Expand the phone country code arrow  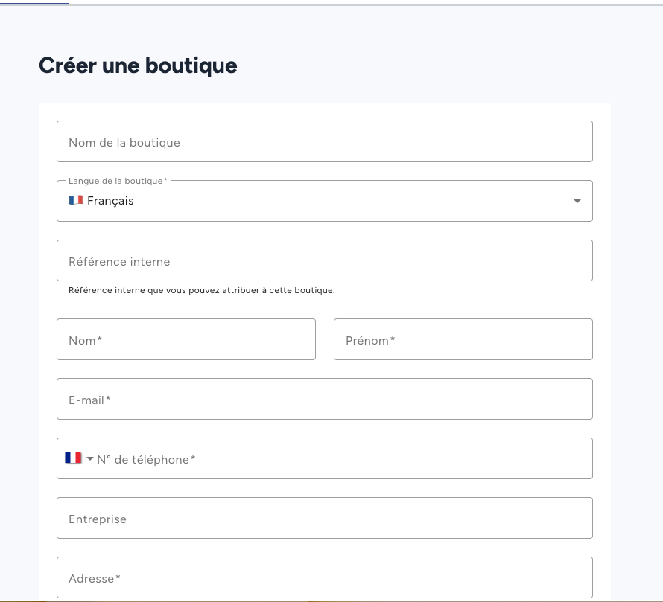[x=90, y=459]
